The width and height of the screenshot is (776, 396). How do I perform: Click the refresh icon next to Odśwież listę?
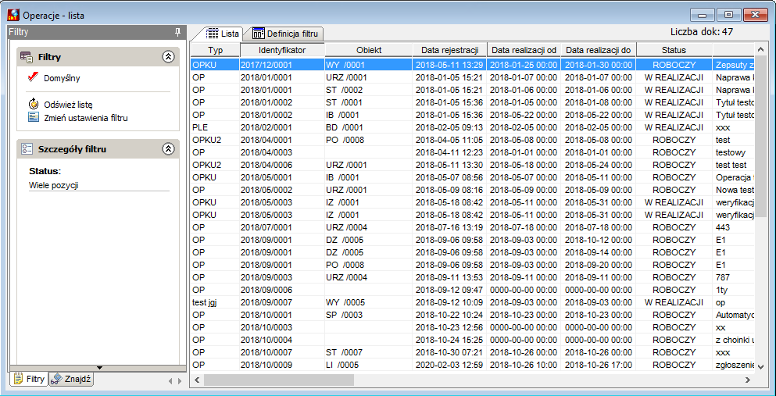point(34,105)
